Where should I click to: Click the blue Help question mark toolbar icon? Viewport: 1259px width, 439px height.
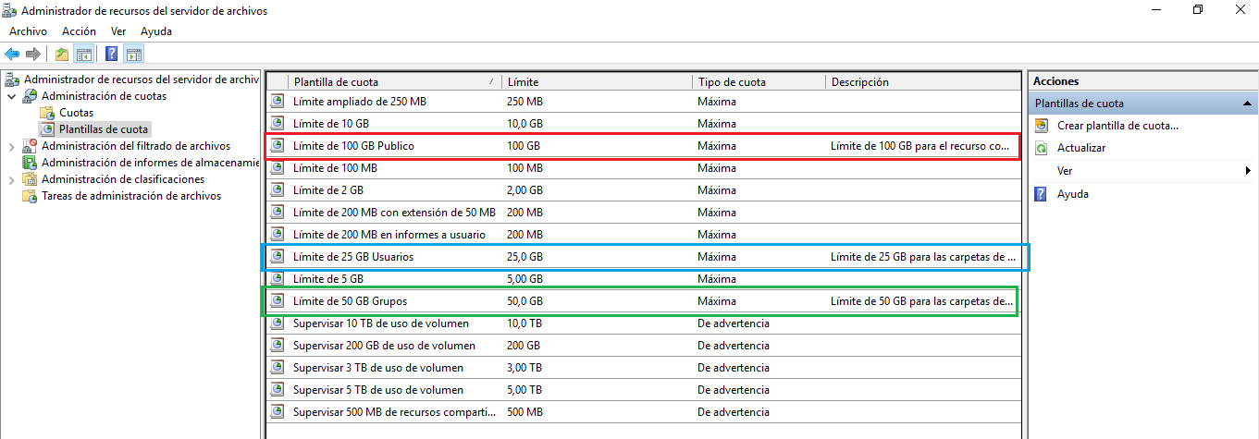[112, 54]
